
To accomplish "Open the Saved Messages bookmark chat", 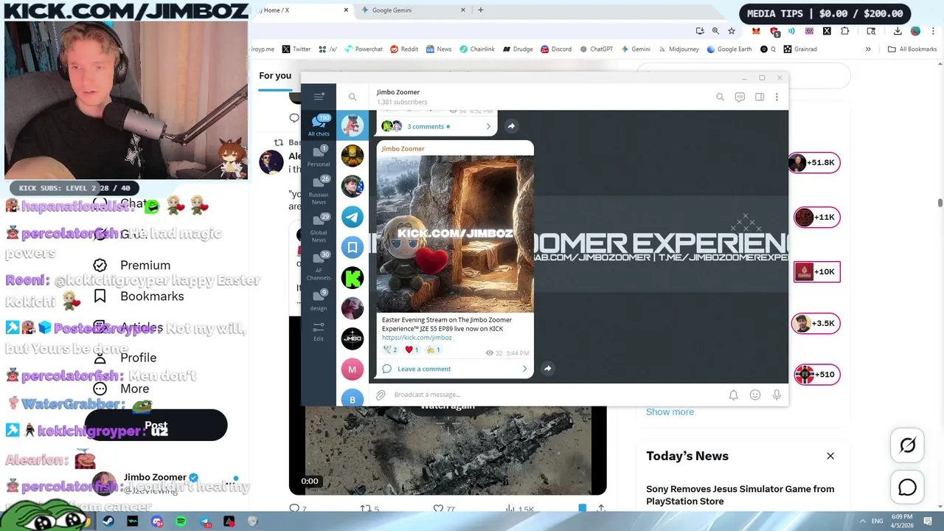I will click(353, 247).
